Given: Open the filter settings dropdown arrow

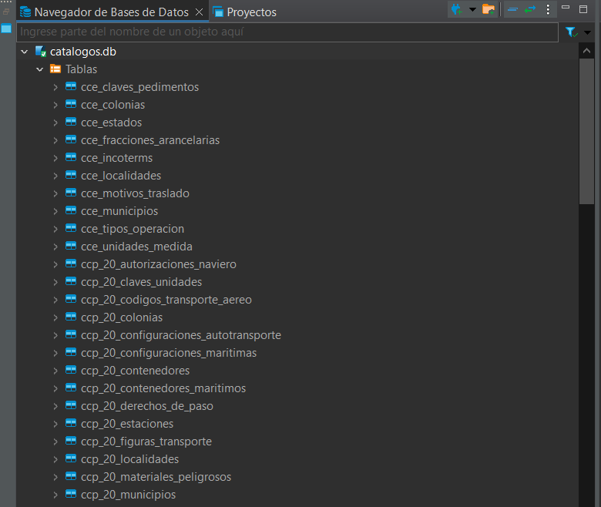Looking at the screenshot, I should pos(588,32).
